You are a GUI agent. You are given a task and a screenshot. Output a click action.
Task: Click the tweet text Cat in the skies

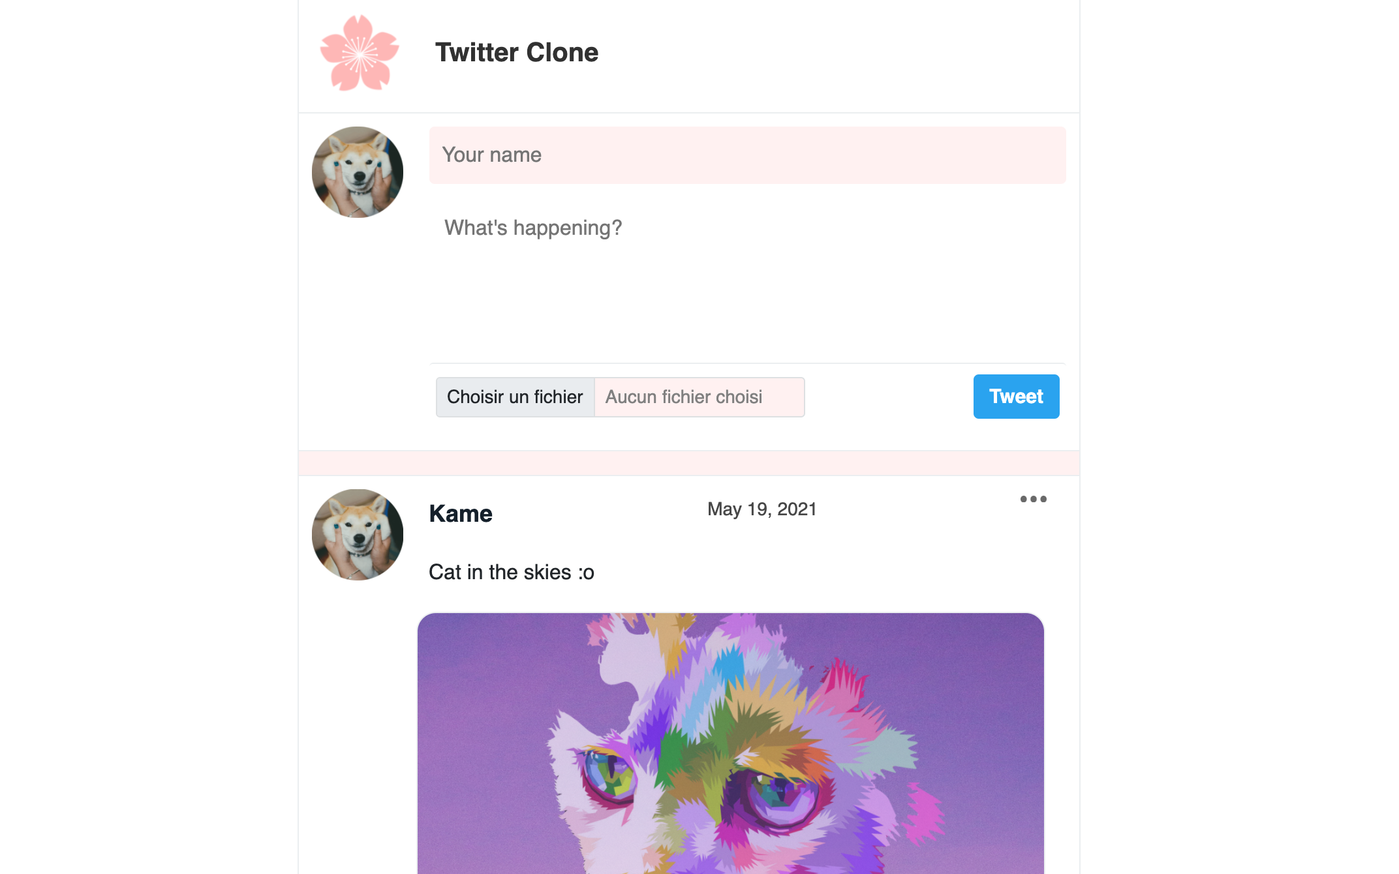[x=511, y=571]
